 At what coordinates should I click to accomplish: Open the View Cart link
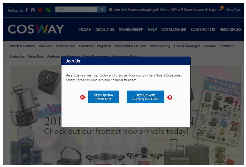point(233,10)
